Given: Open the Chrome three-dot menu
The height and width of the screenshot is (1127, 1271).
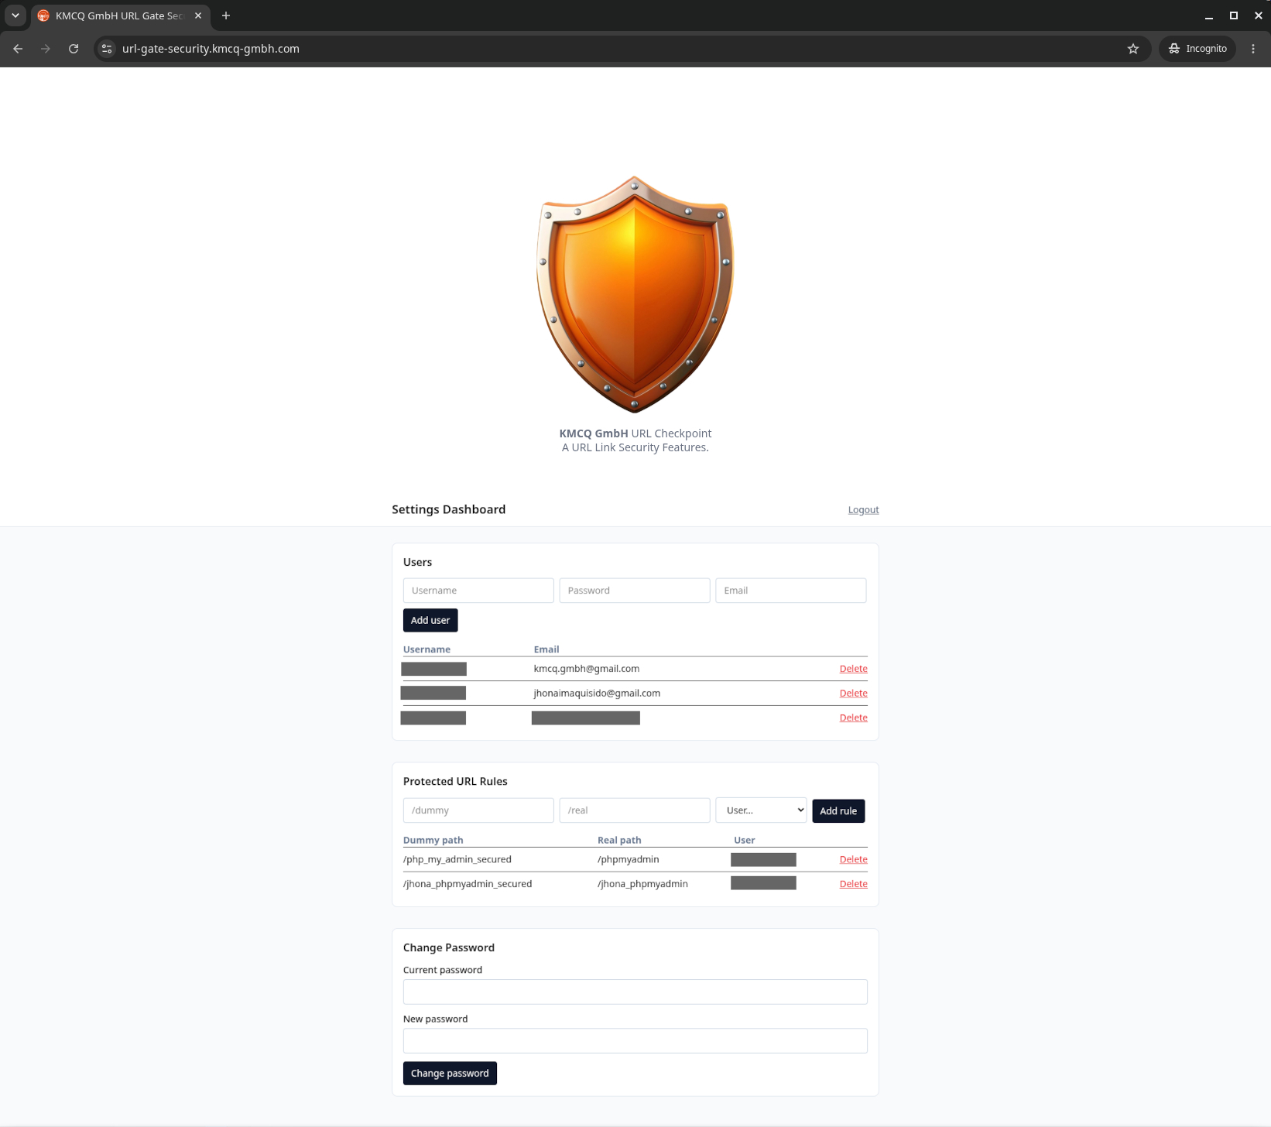Looking at the screenshot, I should coord(1253,49).
